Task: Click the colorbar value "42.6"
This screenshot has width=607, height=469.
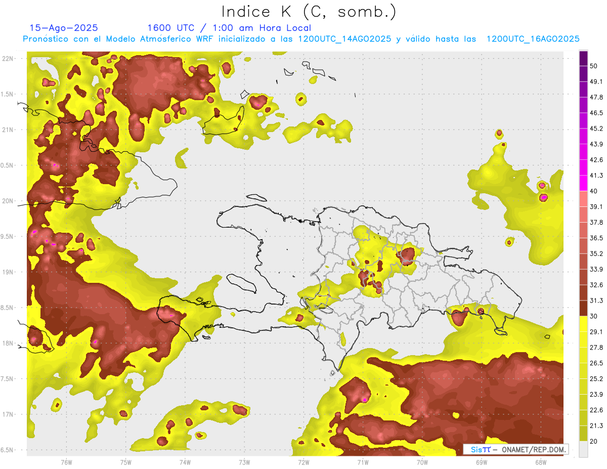Action: click(596, 160)
